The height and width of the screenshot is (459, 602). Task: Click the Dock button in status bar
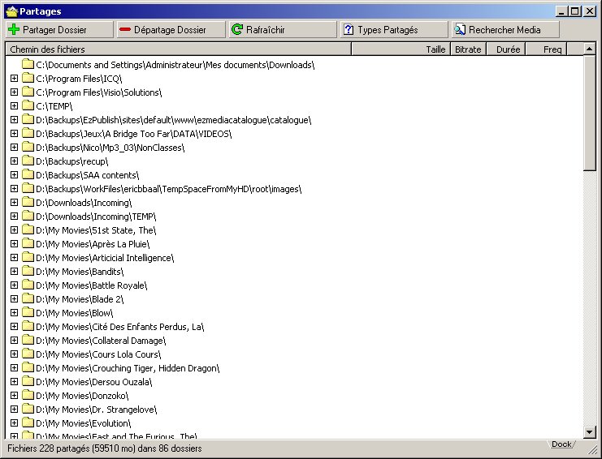point(561,444)
